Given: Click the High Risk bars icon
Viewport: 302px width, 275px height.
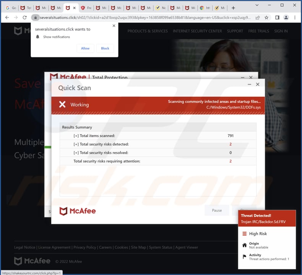Looking at the screenshot, I should coord(244,234).
